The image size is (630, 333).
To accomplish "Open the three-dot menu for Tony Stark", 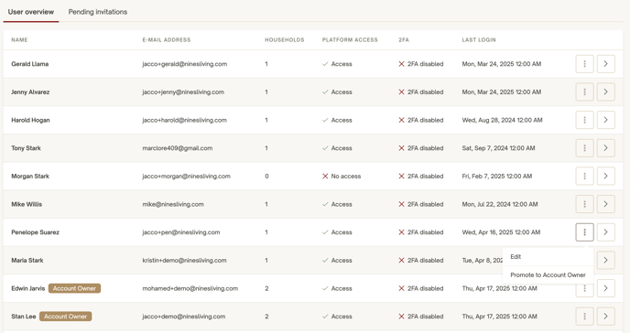I will tap(584, 148).
